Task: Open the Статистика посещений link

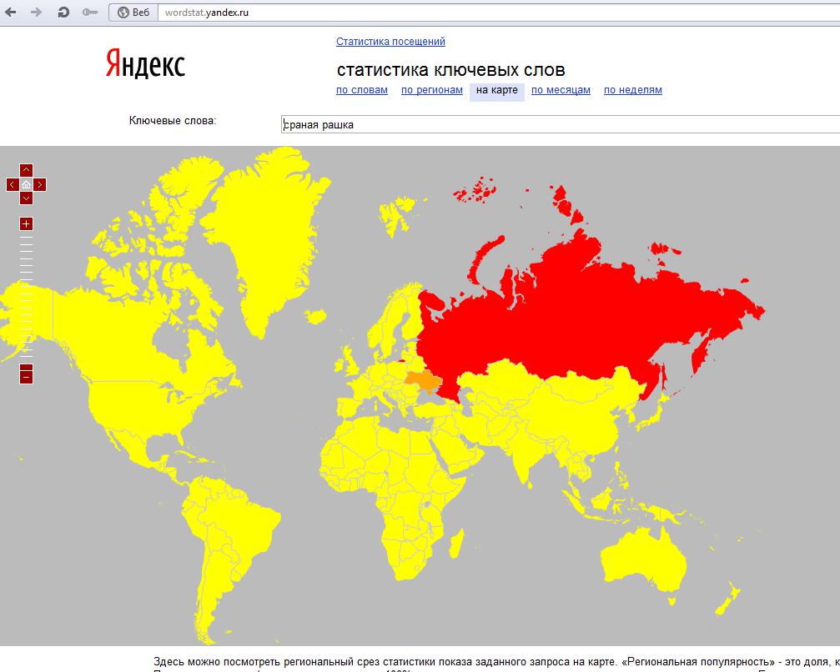Action: pyautogui.click(x=390, y=41)
